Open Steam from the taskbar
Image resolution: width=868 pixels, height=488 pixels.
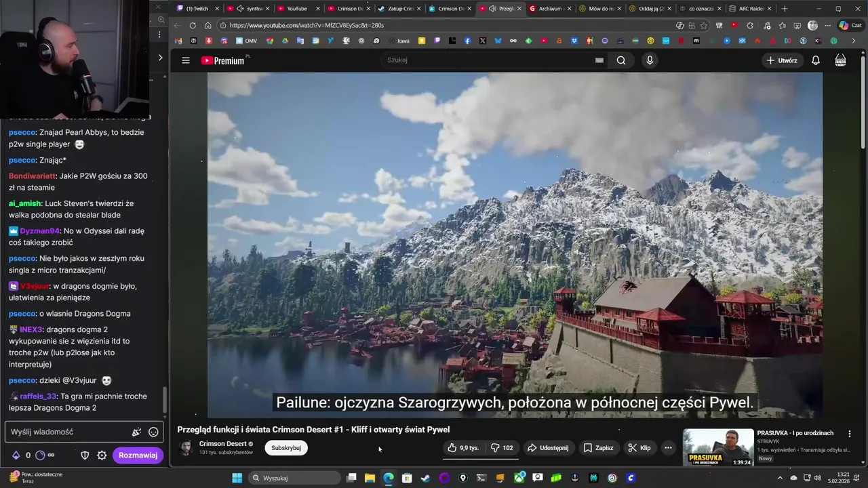point(425,478)
